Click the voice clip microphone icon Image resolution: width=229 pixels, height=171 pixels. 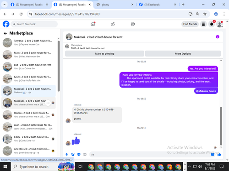[x=67, y=155]
